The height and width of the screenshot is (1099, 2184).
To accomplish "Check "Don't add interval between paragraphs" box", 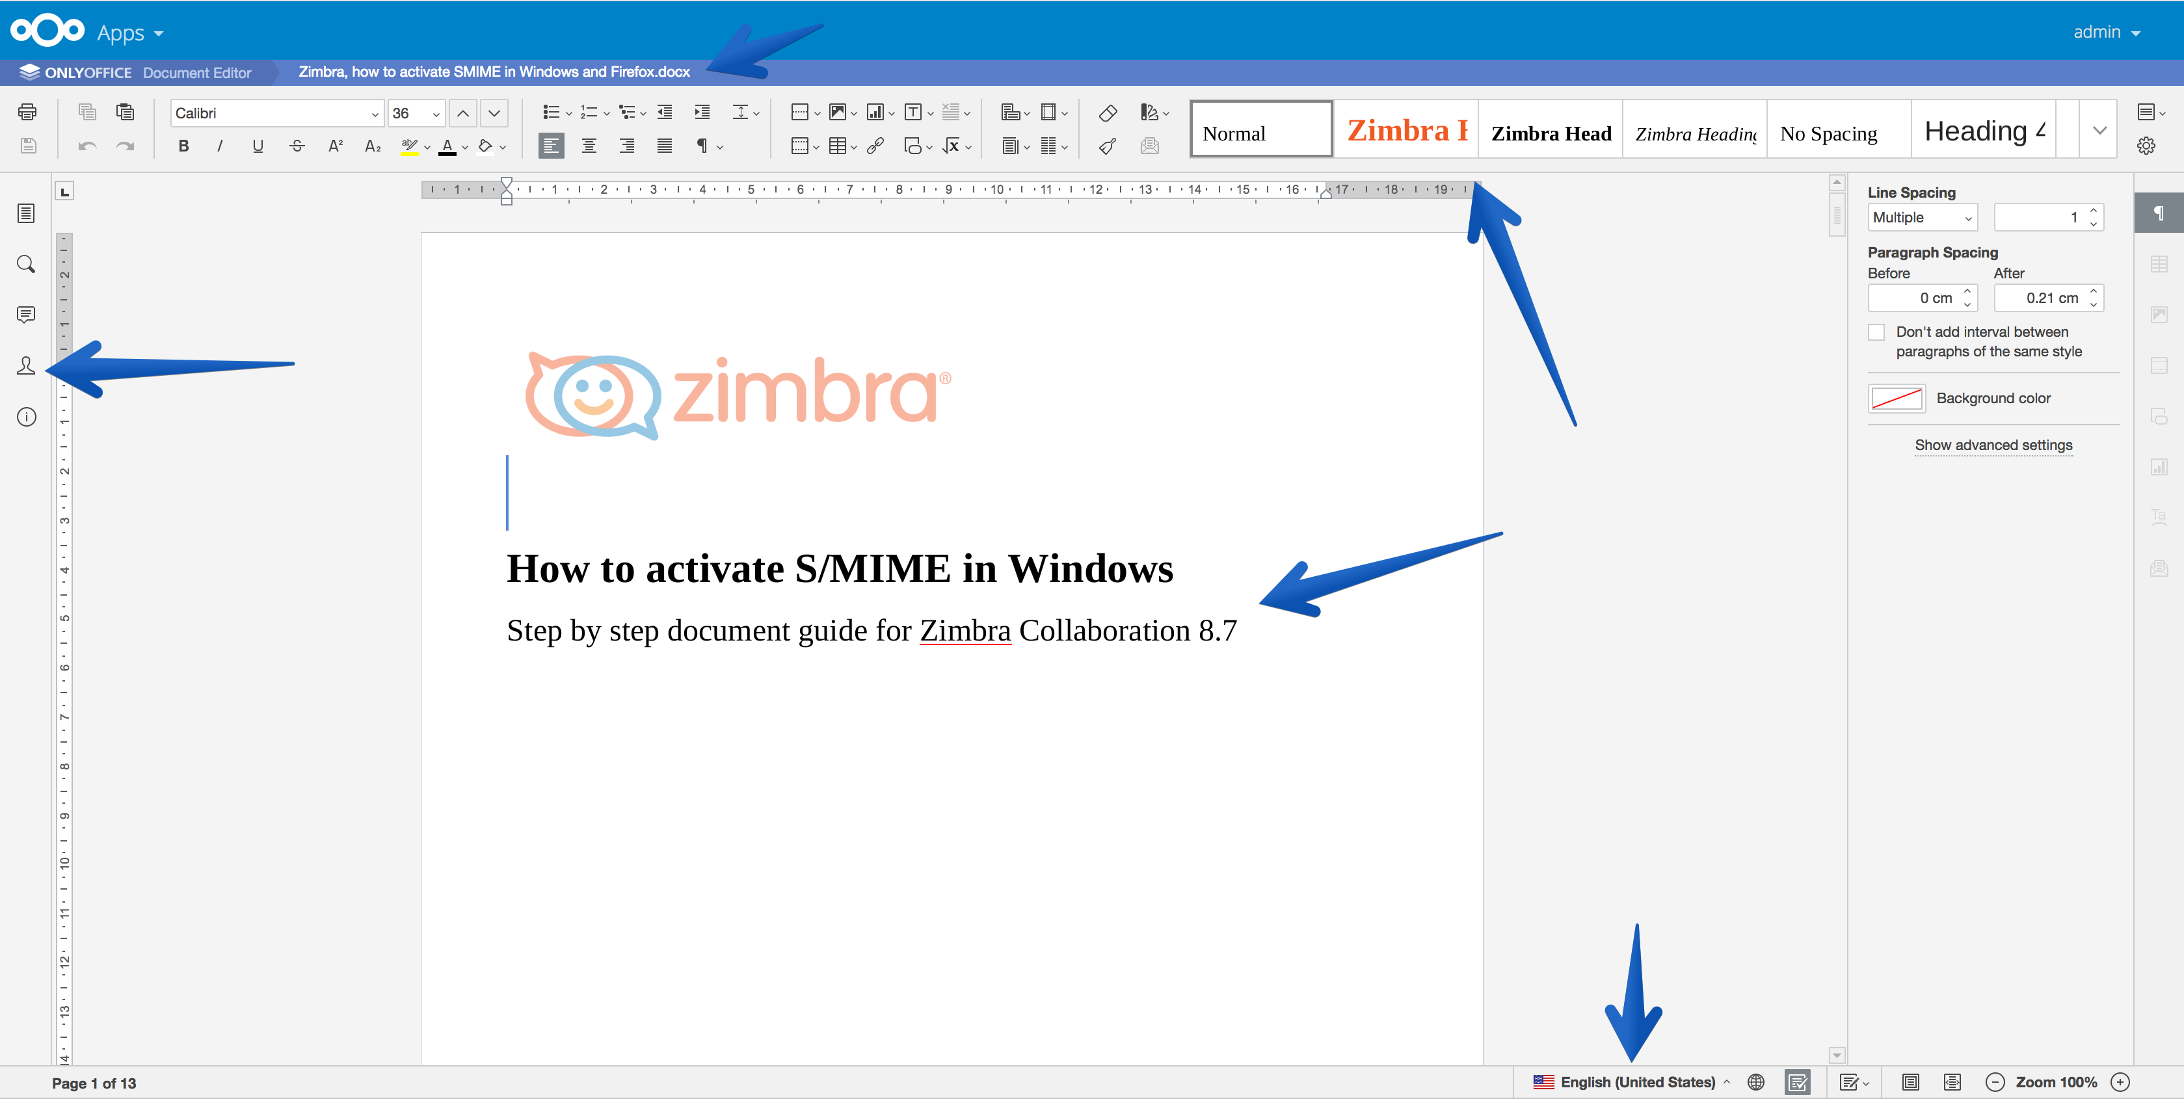I will point(1877,332).
